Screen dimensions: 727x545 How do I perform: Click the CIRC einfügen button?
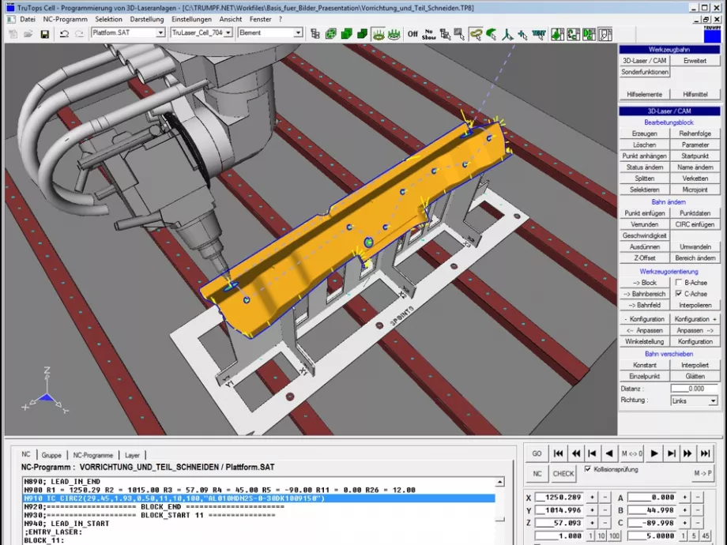click(695, 224)
